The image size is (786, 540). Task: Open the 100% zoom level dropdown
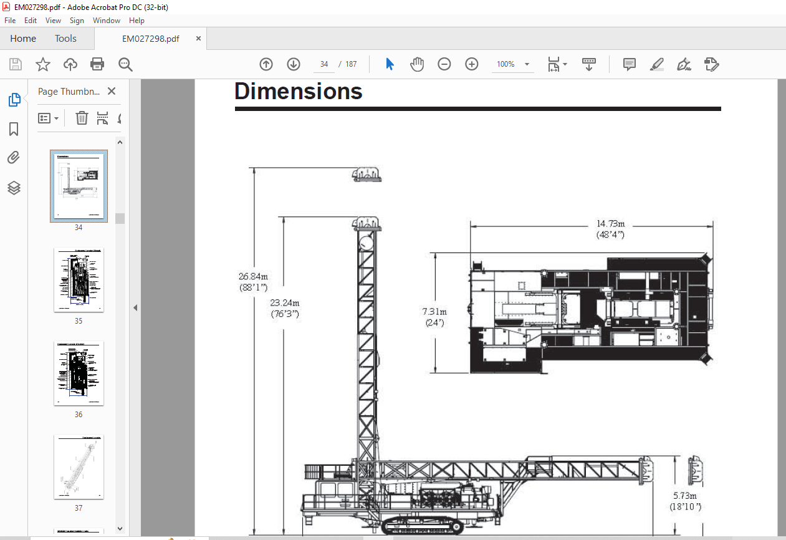(x=512, y=64)
